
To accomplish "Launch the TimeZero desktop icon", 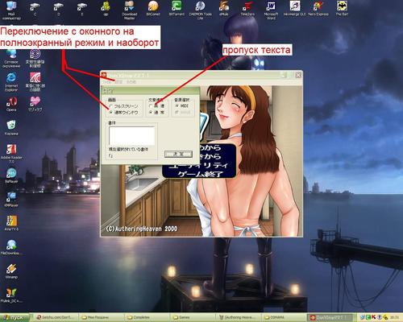I will (x=247, y=9).
